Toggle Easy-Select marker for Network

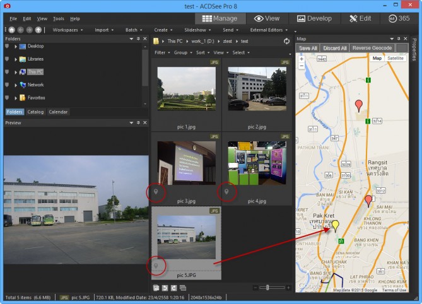[x=7, y=85]
